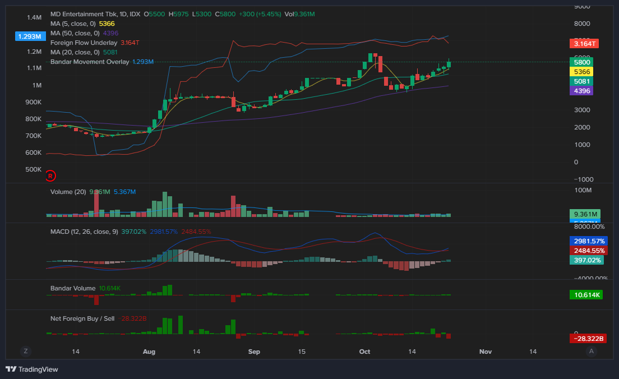Select the MA (50, close, 0) indicator legend

75,33
